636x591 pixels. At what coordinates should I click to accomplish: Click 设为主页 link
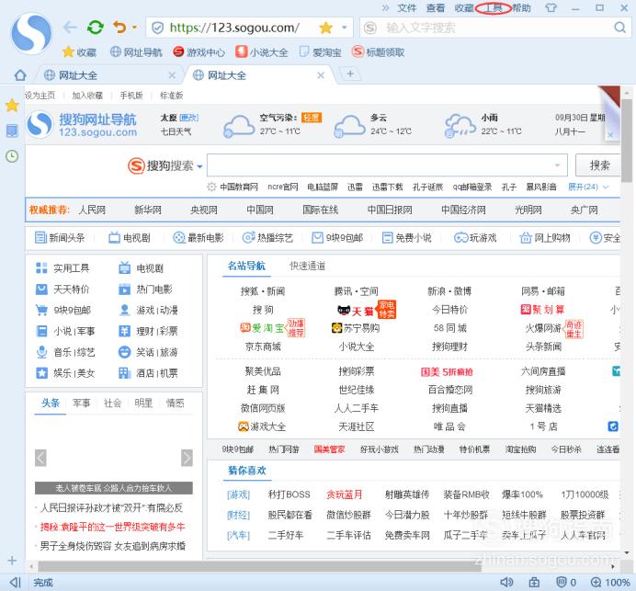pos(40,96)
